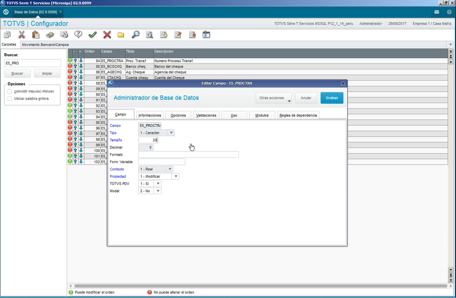Open the Contexto dropdown
This screenshot has width=456, height=298.
(x=170, y=169)
